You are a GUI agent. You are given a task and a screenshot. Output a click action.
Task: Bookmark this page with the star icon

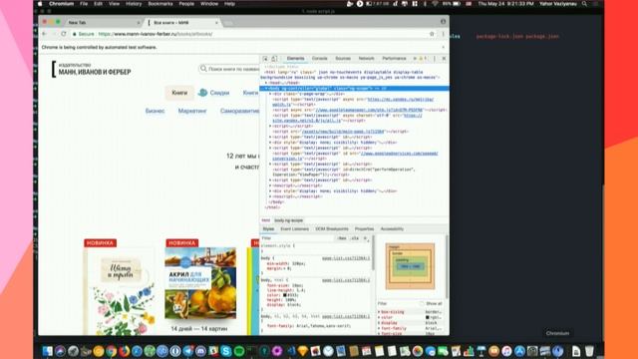point(432,34)
